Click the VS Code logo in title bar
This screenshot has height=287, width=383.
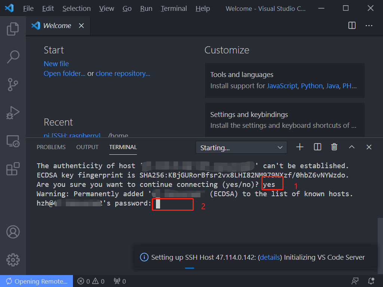pyautogui.click(x=9, y=8)
